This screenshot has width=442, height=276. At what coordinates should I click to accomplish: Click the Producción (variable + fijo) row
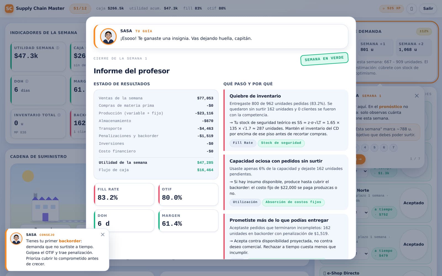coord(156,113)
